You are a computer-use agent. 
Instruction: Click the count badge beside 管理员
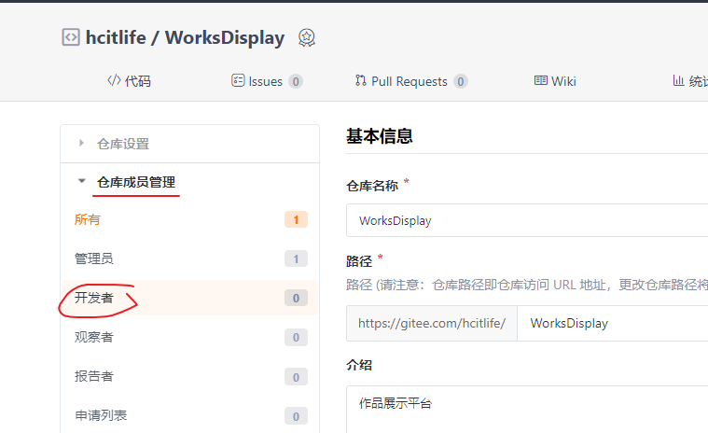[x=296, y=259]
